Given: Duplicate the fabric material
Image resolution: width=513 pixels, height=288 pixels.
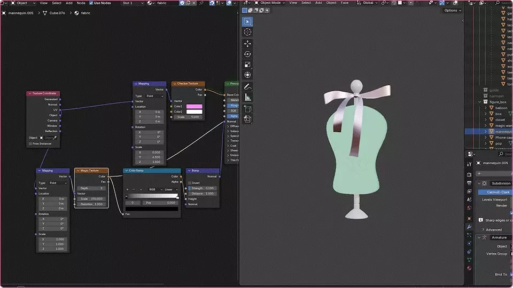Looking at the screenshot, I should tap(188, 3).
